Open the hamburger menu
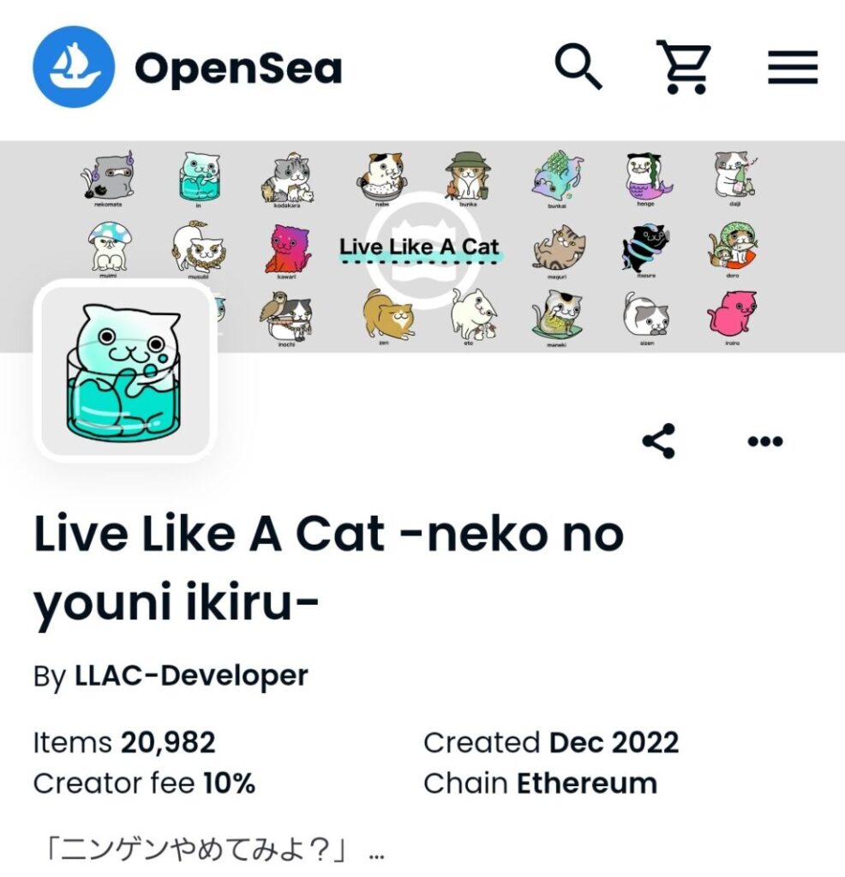The width and height of the screenshot is (845, 877). [793, 67]
